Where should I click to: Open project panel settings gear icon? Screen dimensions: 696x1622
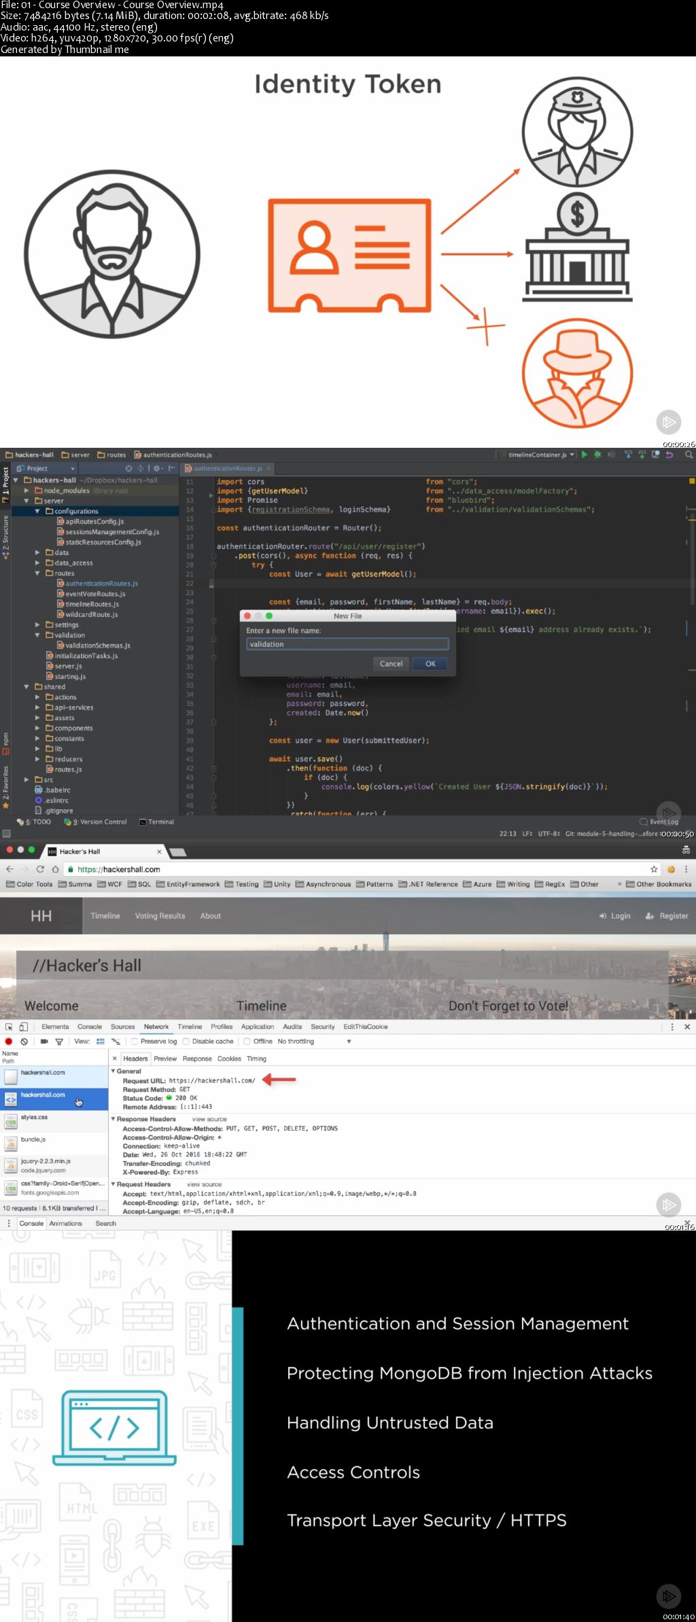pyautogui.click(x=157, y=468)
